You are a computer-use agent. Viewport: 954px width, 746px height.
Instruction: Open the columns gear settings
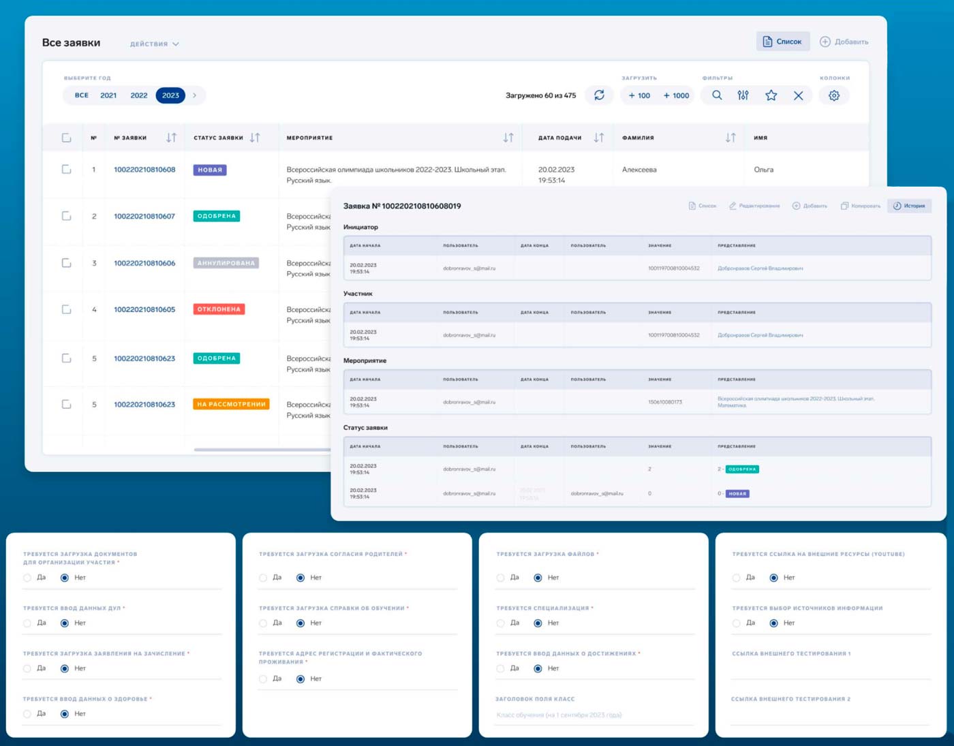(834, 95)
